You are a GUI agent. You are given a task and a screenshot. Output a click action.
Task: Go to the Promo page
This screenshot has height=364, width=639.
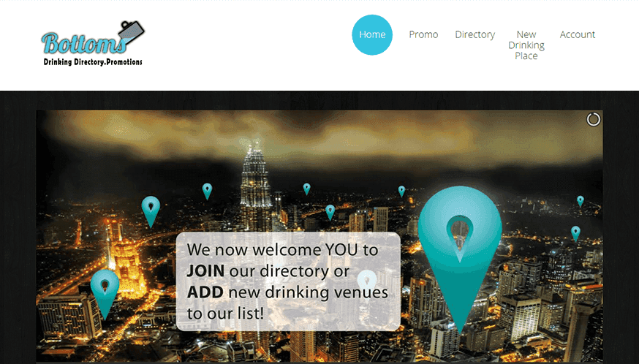pos(423,34)
